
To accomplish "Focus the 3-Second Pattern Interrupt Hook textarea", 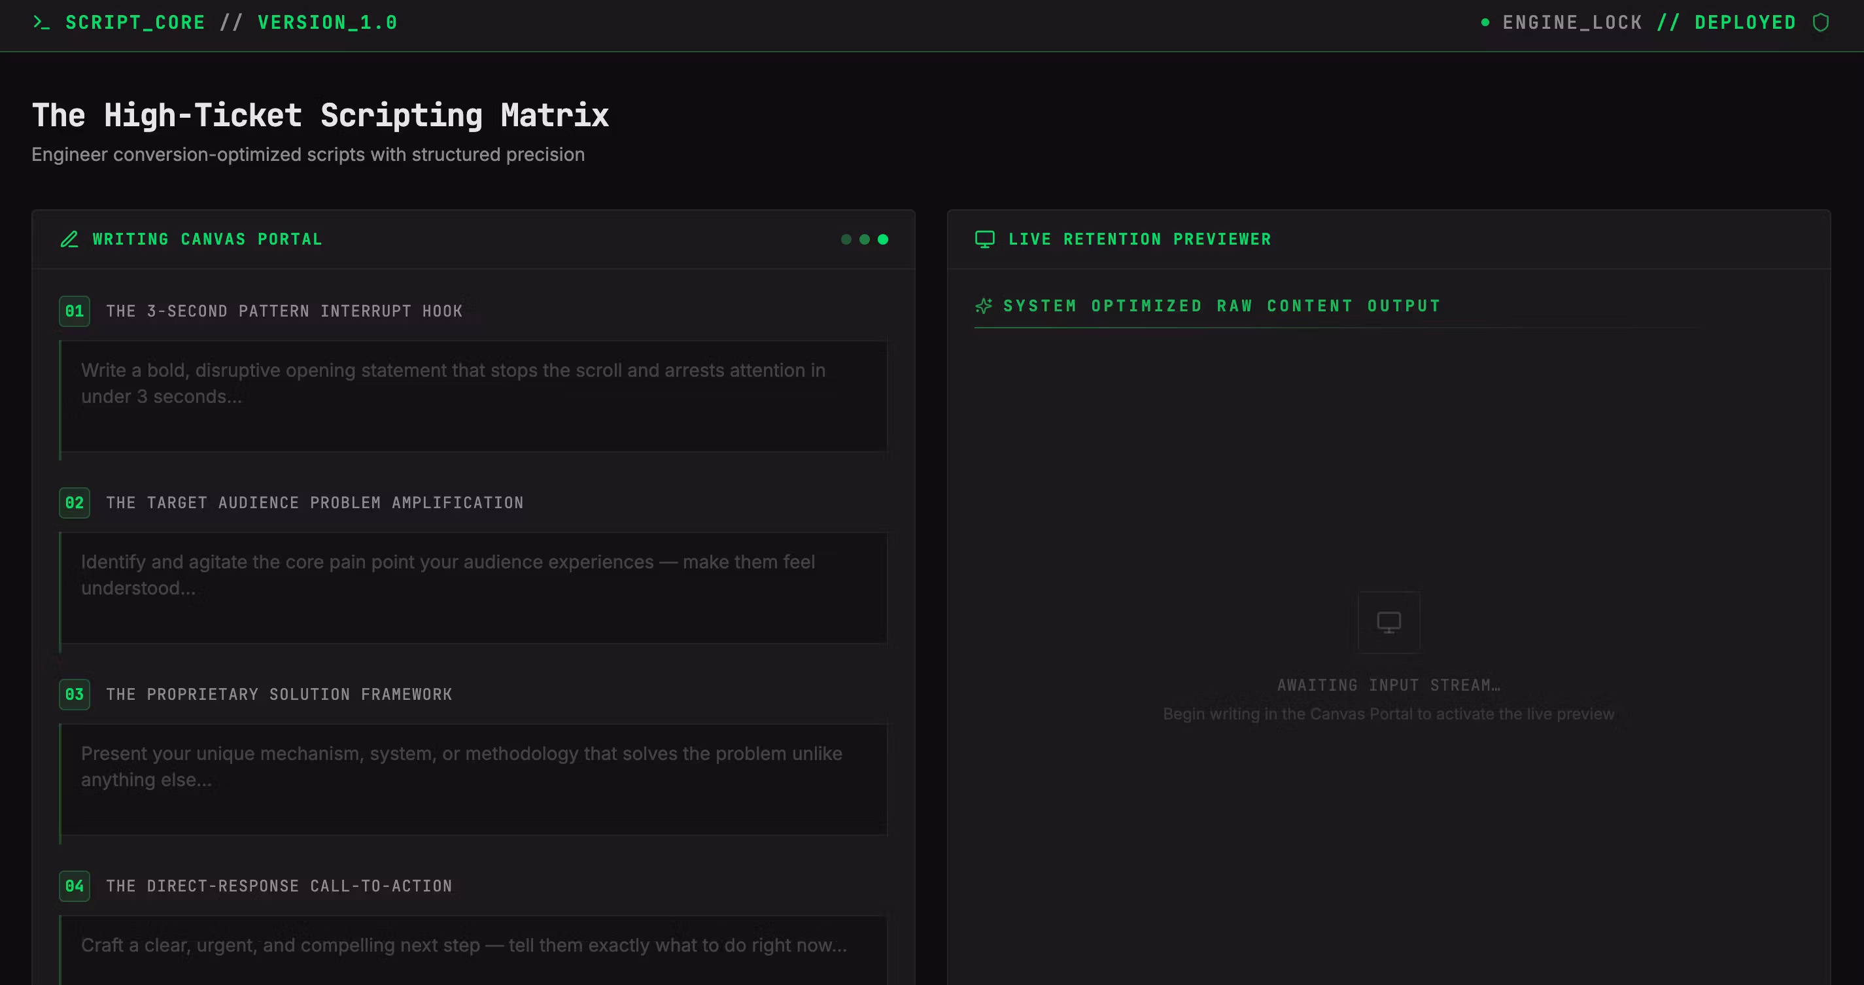I will tap(474, 396).
